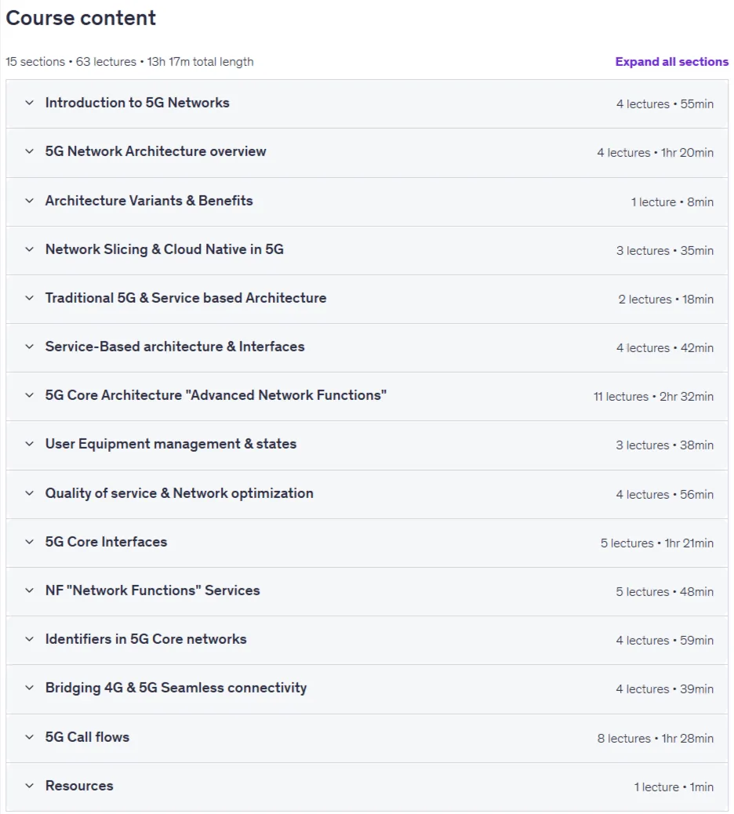The image size is (734, 814).
Task: Select Identifiers in 5G Core networks title
Action: 146,639
